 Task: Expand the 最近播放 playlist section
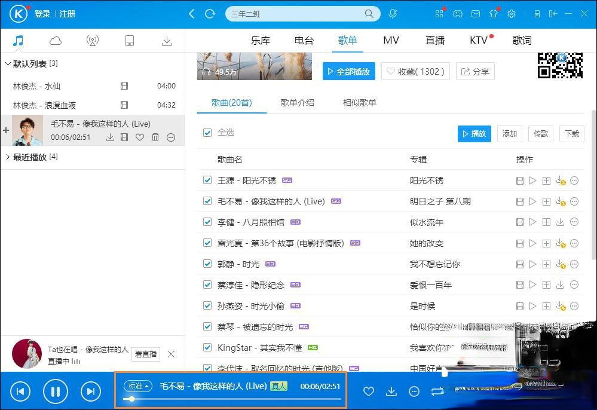pos(8,157)
